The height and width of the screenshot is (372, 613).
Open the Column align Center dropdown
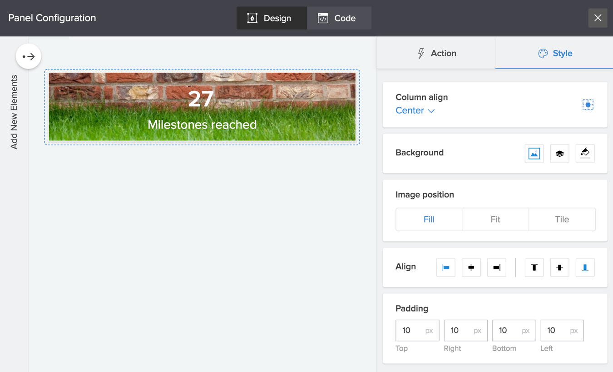(x=415, y=110)
